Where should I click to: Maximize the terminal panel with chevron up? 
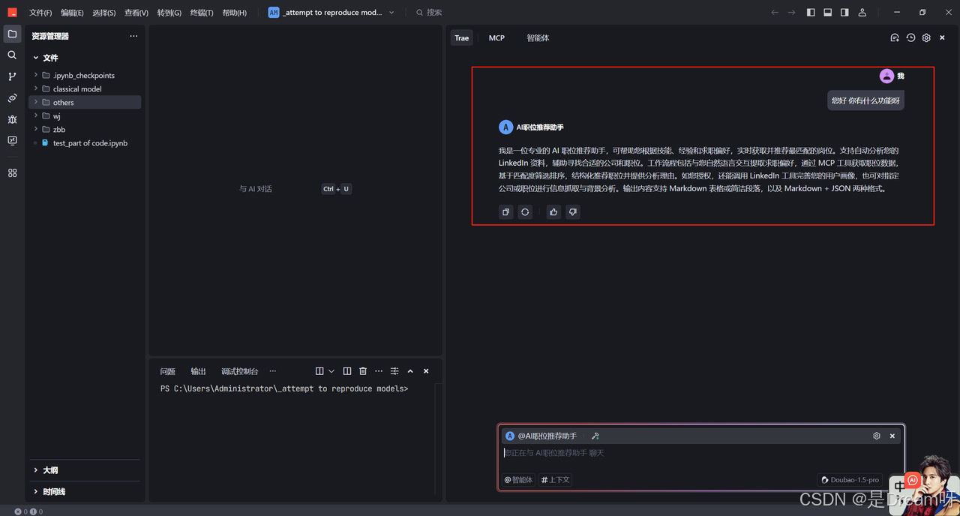click(410, 371)
